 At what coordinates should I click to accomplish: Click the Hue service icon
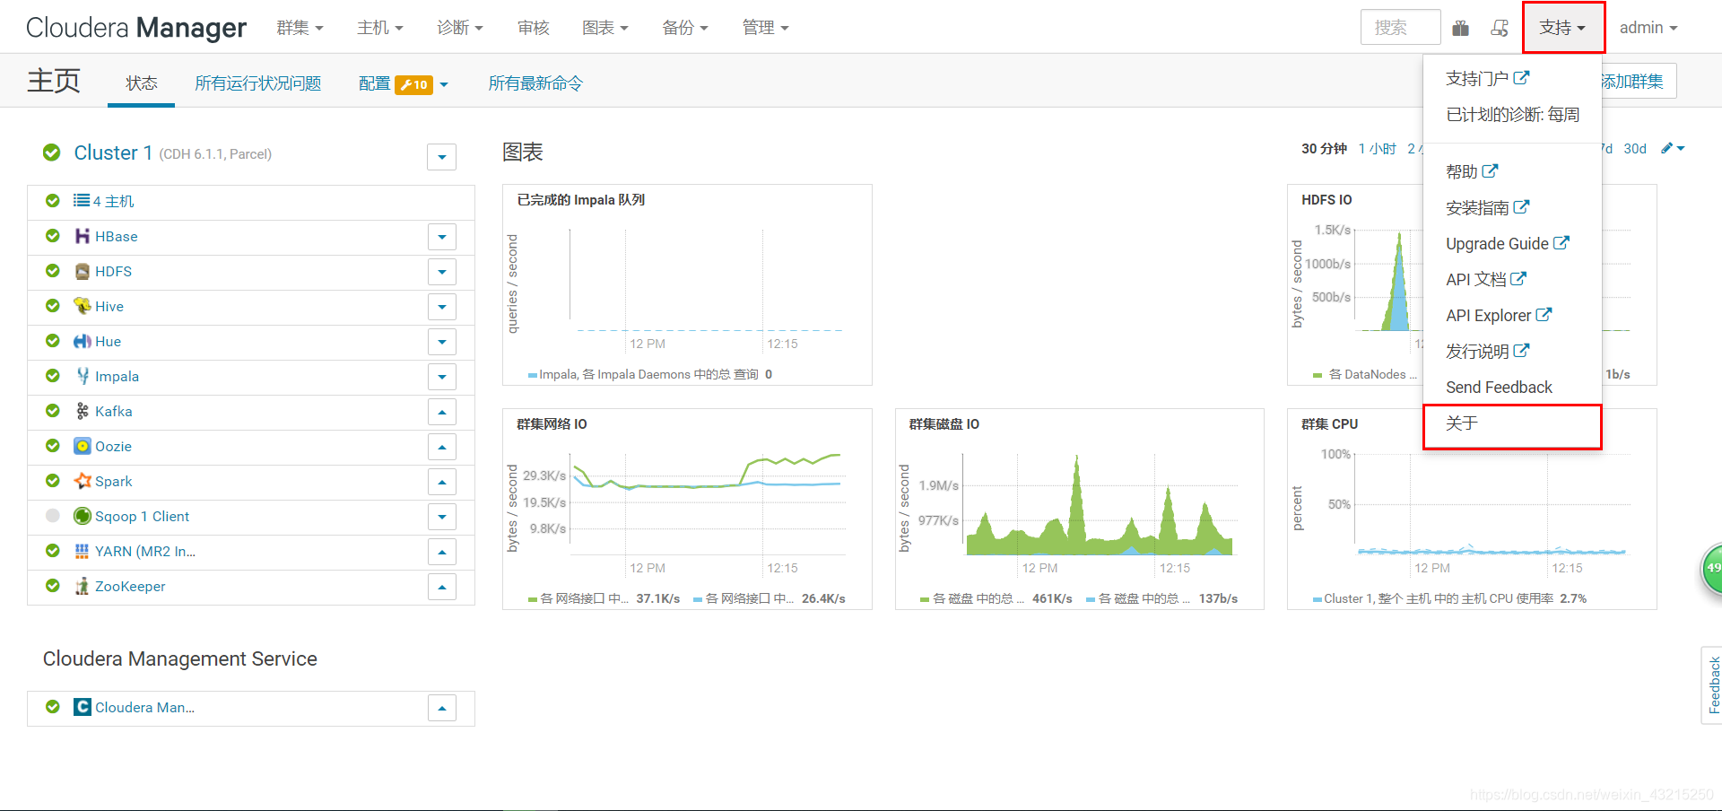tap(83, 341)
